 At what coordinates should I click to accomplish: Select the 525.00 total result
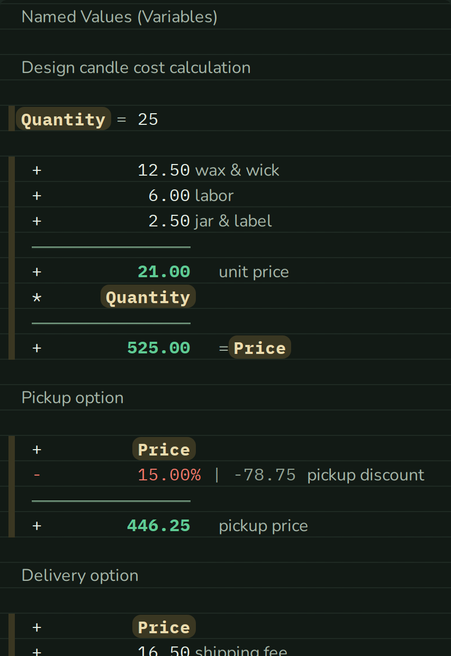(x=158, y=348)
